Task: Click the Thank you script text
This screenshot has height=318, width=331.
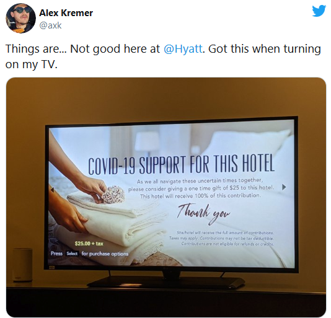Action: pos(203,213)
